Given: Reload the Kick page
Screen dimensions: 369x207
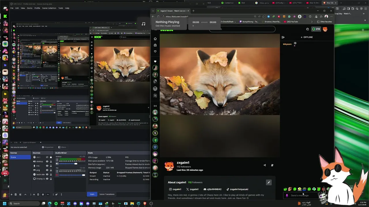Looking at the screenshot, I should coord(158,17).
